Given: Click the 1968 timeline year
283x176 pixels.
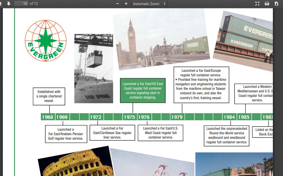Looking at the screenshot, I should tap(48, 117).
